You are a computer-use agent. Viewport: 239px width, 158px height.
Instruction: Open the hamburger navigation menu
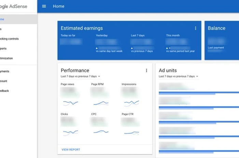pyautogui.click(x=44, y=6)
